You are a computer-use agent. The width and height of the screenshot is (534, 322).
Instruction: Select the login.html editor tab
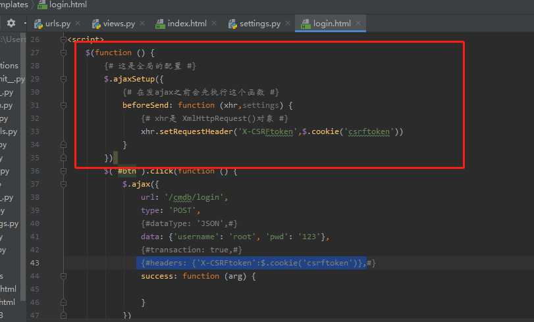click(x=332, y=24)
